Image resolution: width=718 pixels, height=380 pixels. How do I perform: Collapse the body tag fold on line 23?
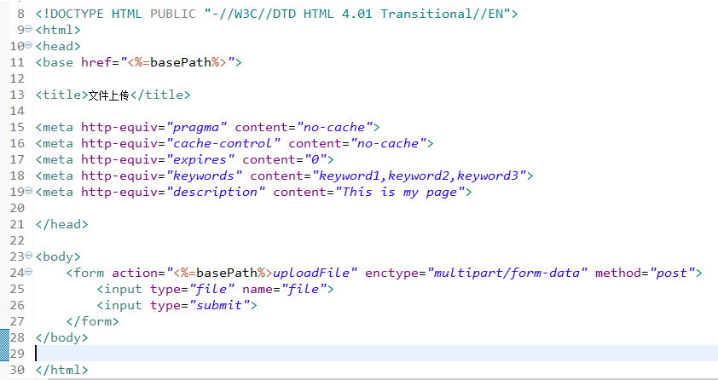[29, 256]
